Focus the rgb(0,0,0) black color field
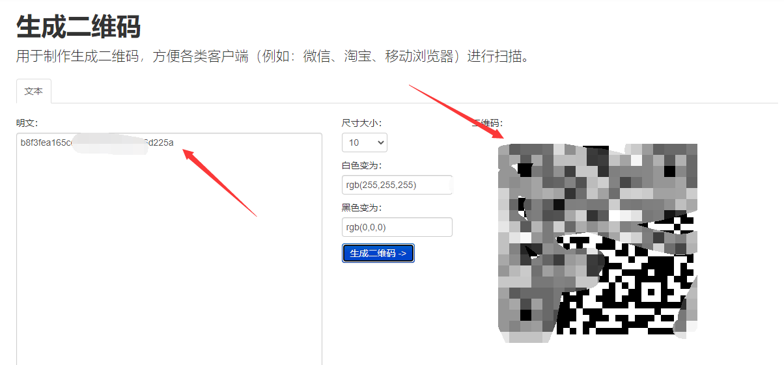 click(397, 227)
